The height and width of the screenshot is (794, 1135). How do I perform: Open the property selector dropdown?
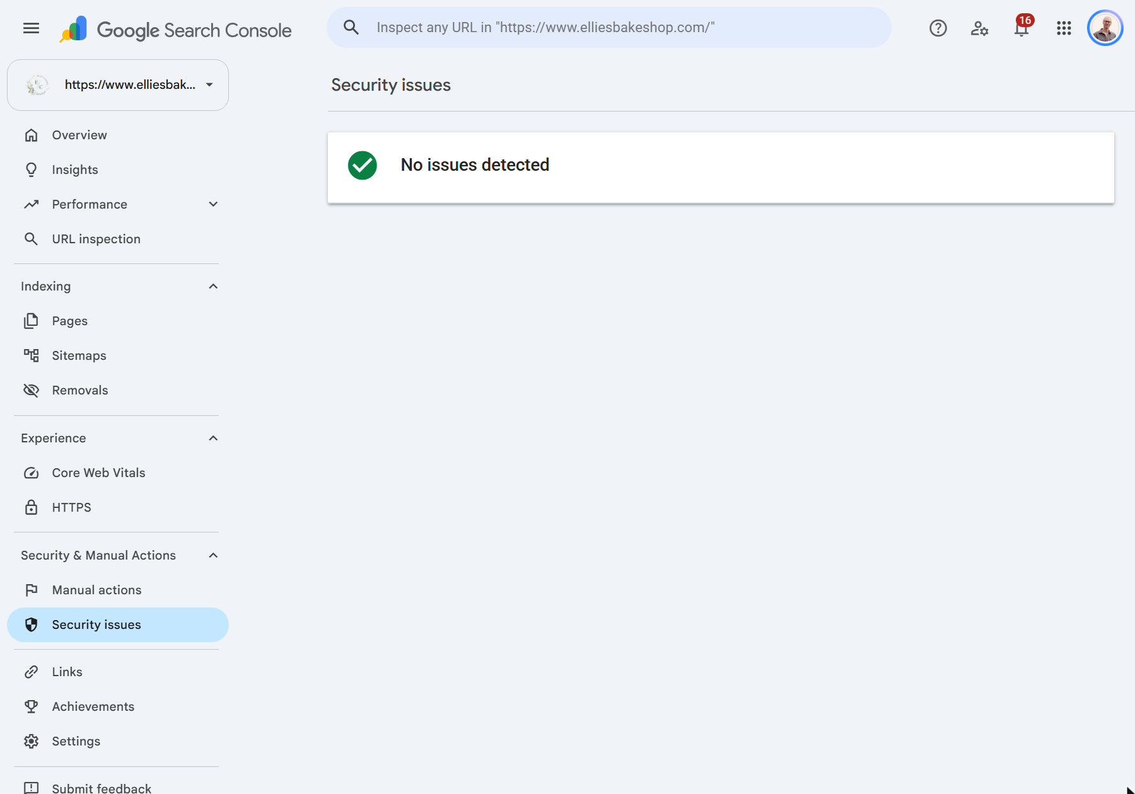(118, 85)
